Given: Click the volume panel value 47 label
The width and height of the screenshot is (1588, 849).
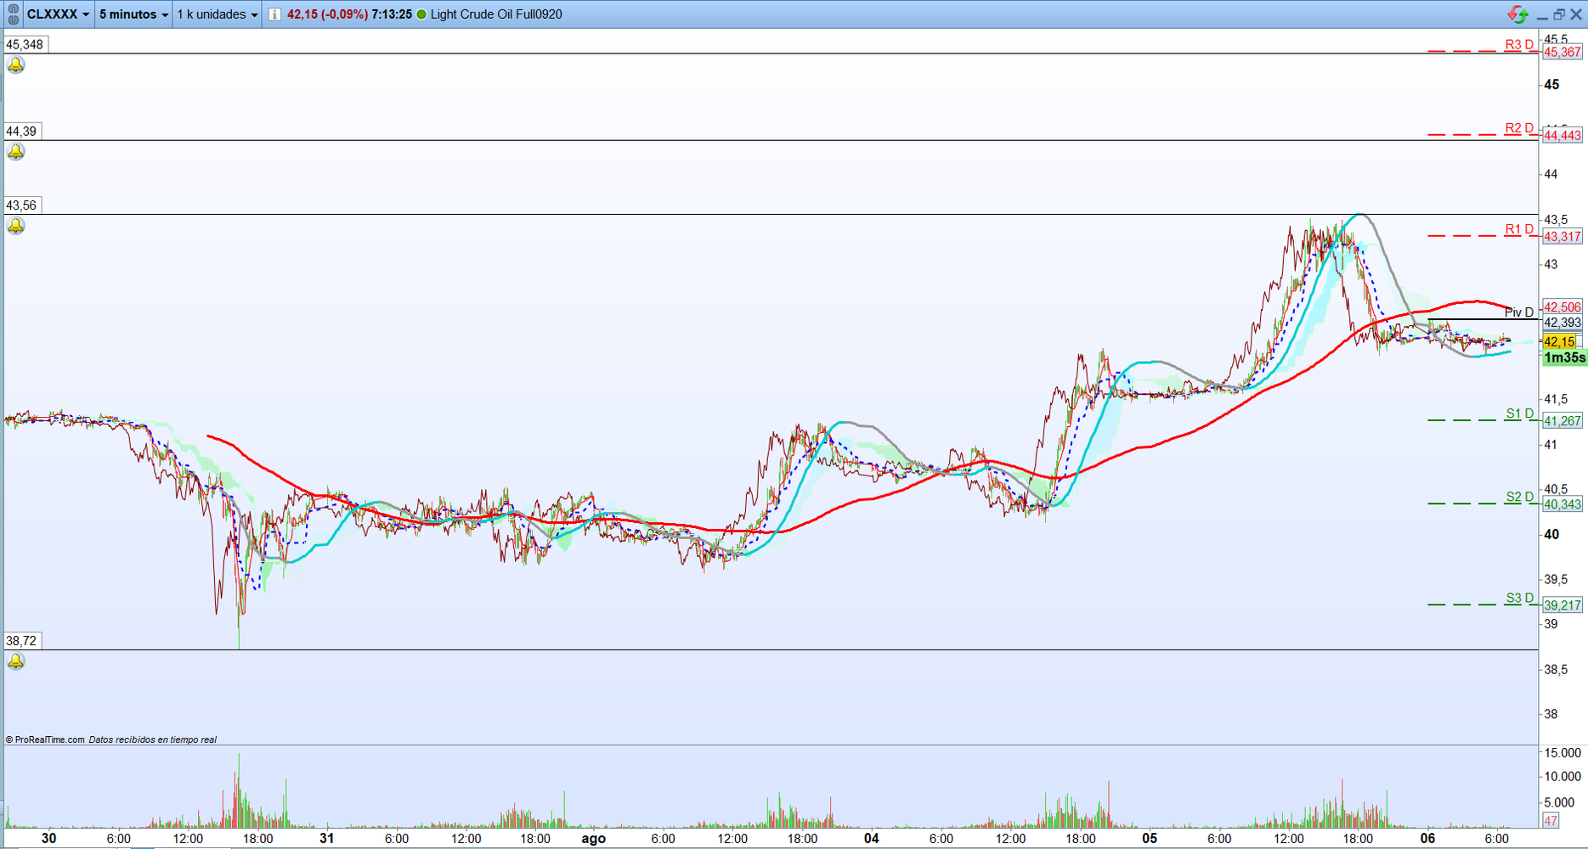Looking at the screenshot, I should [x=1551, y=821].
